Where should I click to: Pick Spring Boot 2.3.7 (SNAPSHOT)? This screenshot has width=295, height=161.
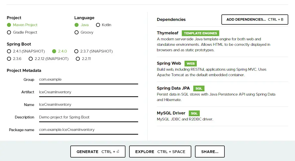pyautogui.click(x=76, y=51)
